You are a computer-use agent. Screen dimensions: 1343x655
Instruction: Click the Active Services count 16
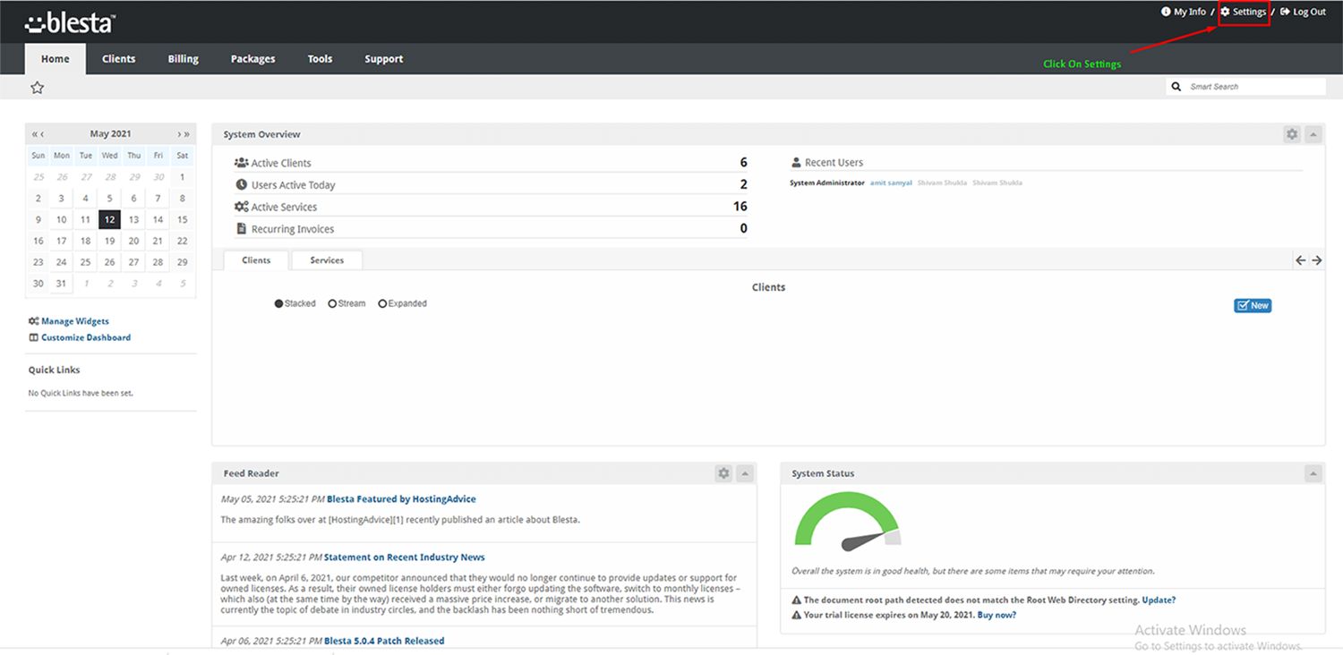(740, 207)
